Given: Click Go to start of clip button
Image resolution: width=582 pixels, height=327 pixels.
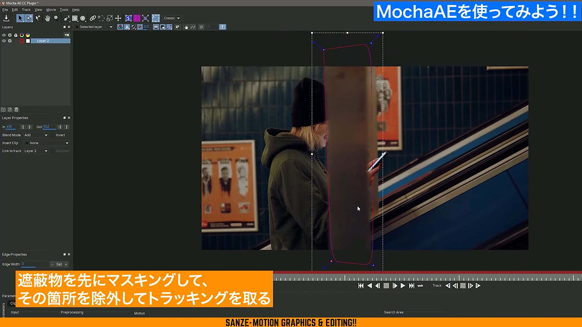Looking at the screenshot, I should [x=361, y=286].
